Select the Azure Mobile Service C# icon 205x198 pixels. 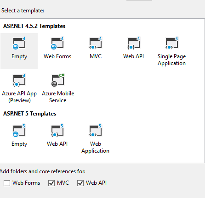point(58,80)
